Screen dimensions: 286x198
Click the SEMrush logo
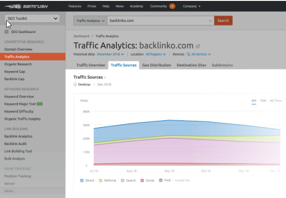(26, 6)
